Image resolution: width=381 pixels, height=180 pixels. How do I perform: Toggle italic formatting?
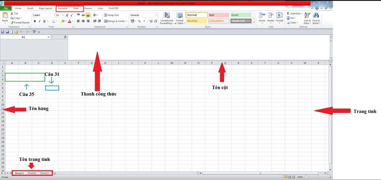tap(39, 21)
